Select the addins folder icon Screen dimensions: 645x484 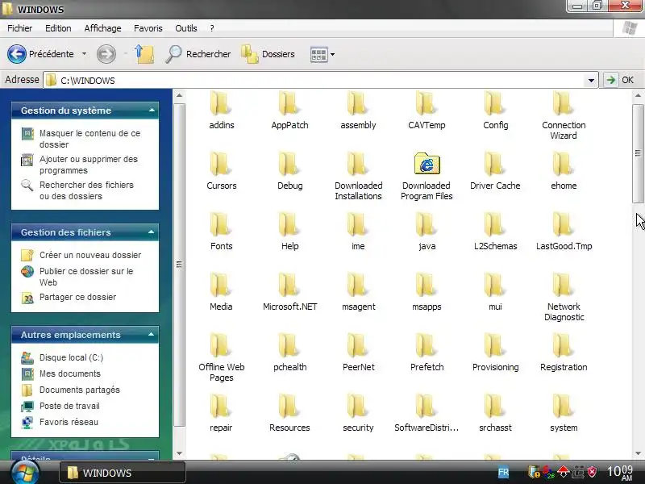[x=221, y=103]
